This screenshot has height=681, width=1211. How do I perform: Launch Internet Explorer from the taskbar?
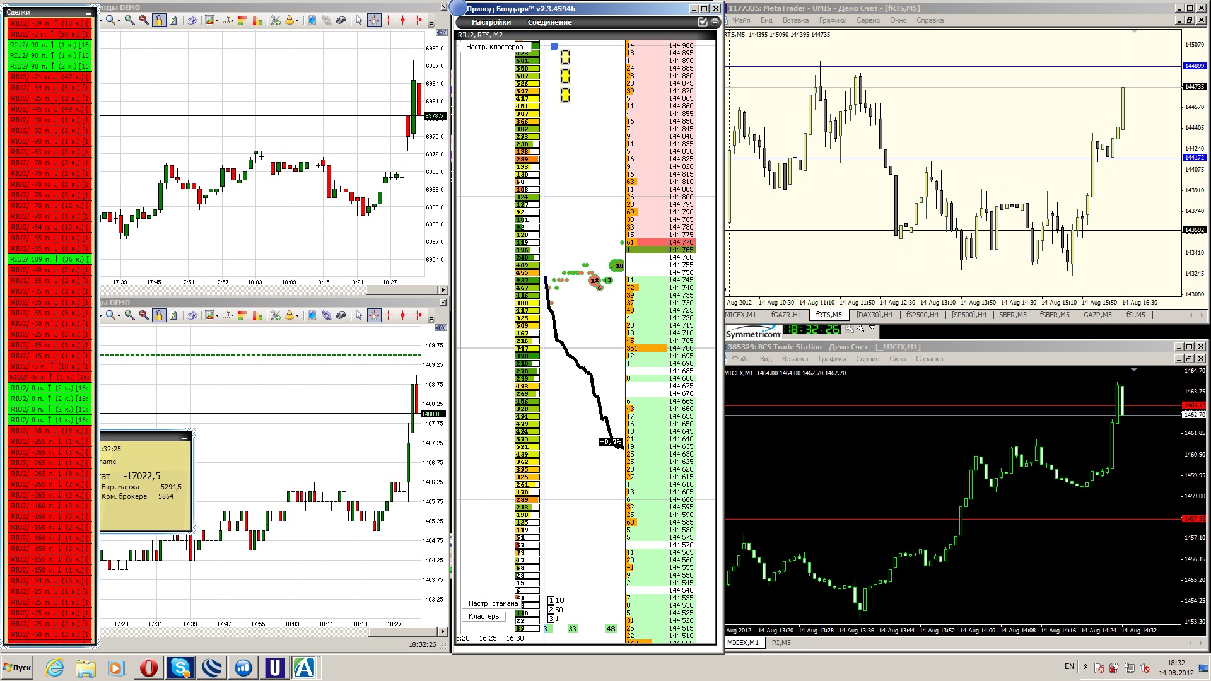pos(55,668)
